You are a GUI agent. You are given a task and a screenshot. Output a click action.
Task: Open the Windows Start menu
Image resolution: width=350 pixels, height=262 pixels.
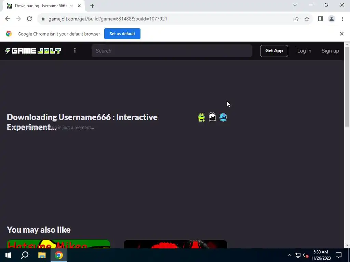click(8, 255)
